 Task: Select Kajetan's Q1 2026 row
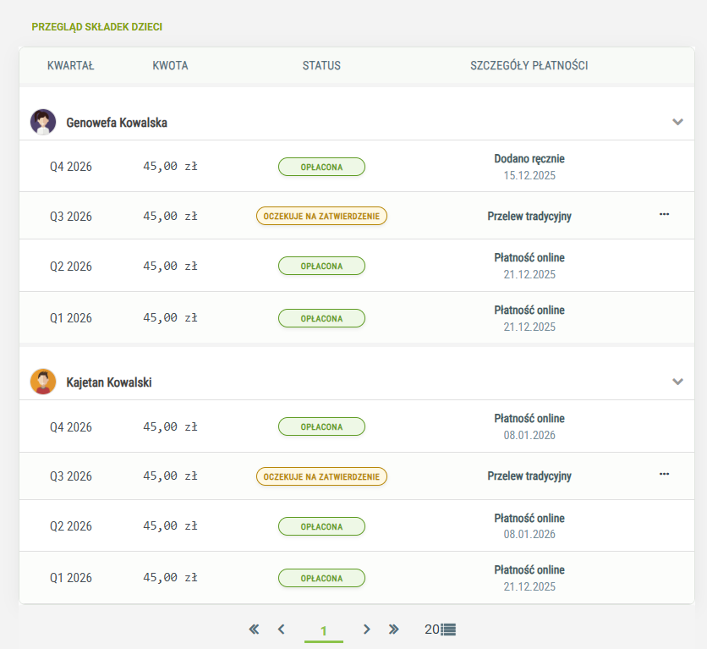(x=71, y=578)
